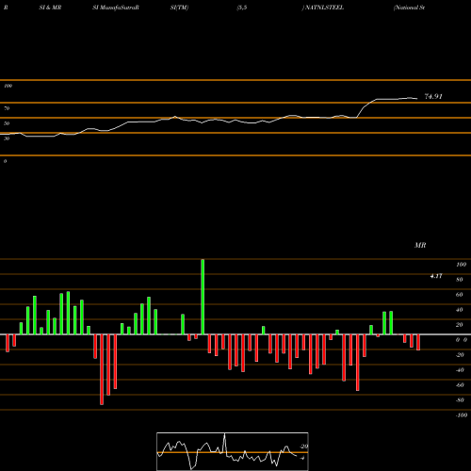Click the 'SI & MR' header label
This screenshot has width=471, height=471.
pos(50,8)
